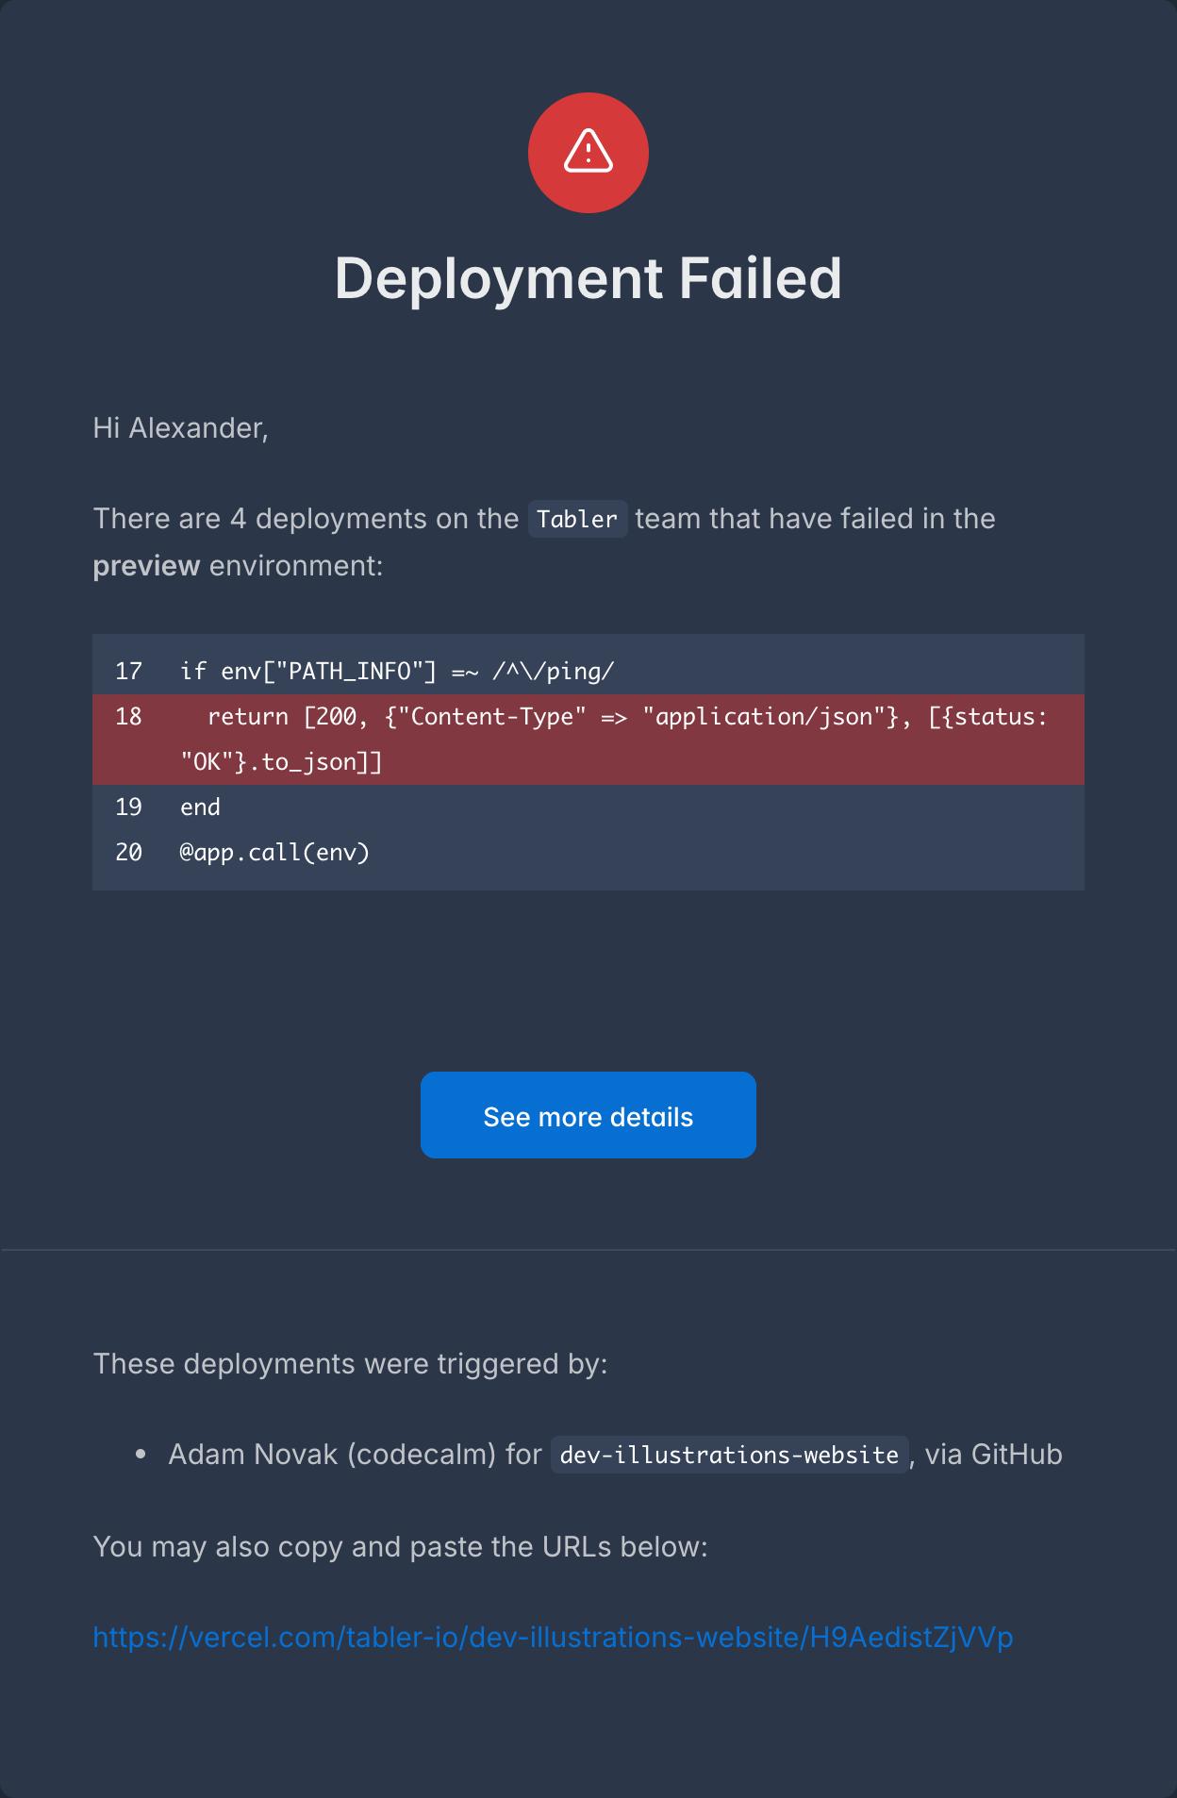The width and height of the screenshot is (1177, 1798).
Task: Click line number 19 in code block
Action: 128,807
